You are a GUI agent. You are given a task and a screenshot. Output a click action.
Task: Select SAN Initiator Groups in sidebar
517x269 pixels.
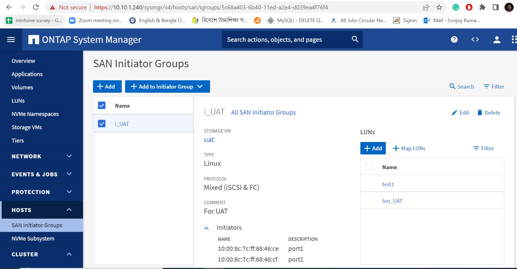(42, 225)
